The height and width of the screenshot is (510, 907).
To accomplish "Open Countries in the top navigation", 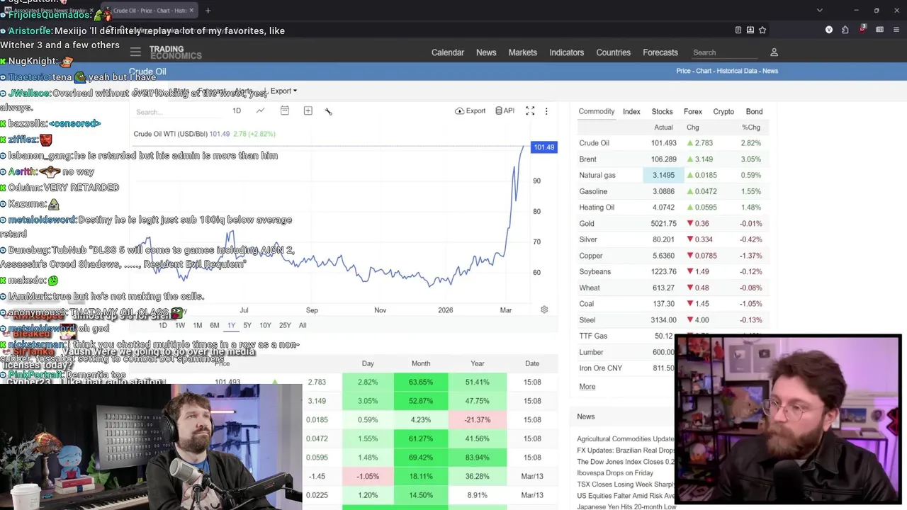I will click(x=614, y=52).
